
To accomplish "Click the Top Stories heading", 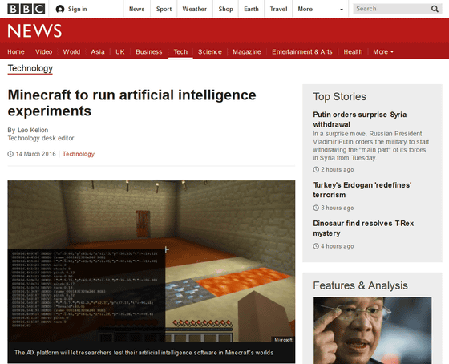I will 339,97.
